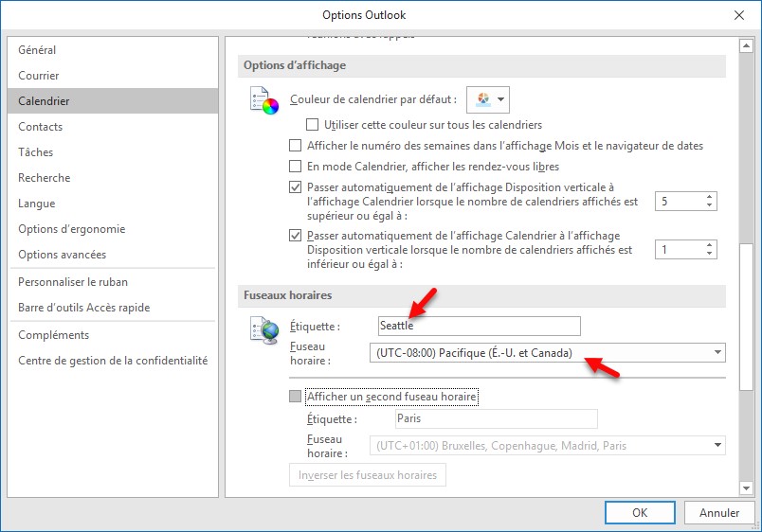This screenshot has width=762, height=532.
Task: Click the scrollbar down arrow
Action: coord(746,488)
